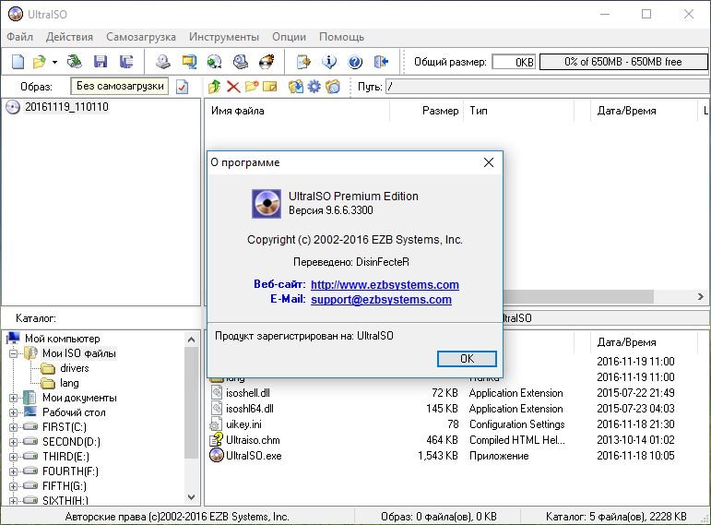Expand the Мои документы tree node
The width and height of the screenshot is (711, 525).
pos(13,398)
